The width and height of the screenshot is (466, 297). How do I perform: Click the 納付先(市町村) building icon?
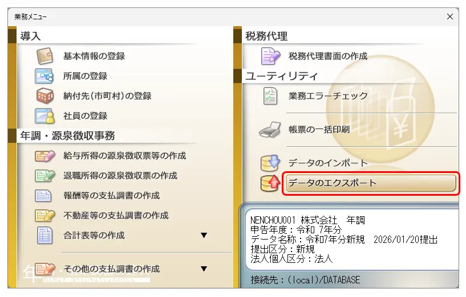pos(44,96)
